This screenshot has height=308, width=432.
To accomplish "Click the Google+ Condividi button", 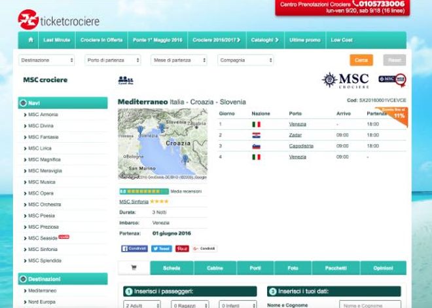I will click(204, 249).
